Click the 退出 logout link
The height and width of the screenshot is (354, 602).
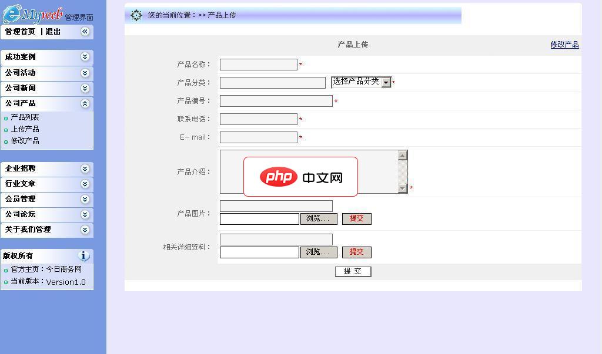(53, 32)
